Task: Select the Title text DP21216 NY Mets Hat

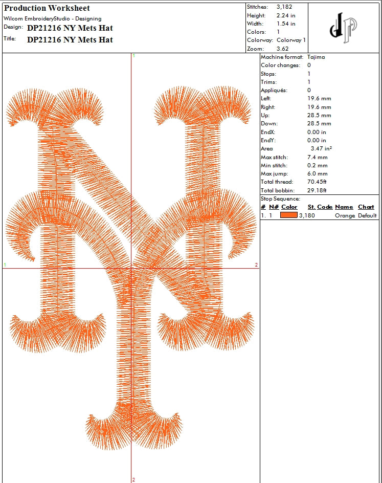Action: pos(70,40)
